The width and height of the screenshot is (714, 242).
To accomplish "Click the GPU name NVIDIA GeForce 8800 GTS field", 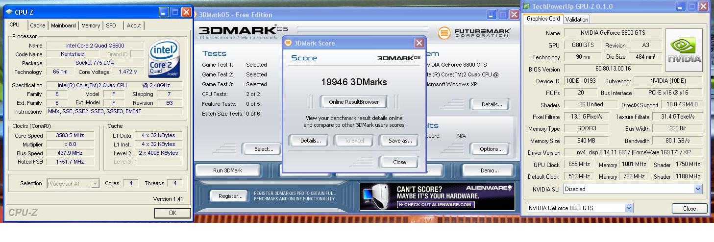I will tap(613, 33).
